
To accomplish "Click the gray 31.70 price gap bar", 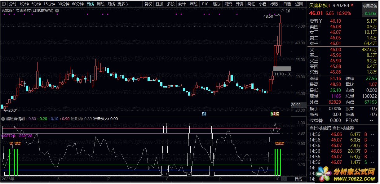I will click(282, 69).
